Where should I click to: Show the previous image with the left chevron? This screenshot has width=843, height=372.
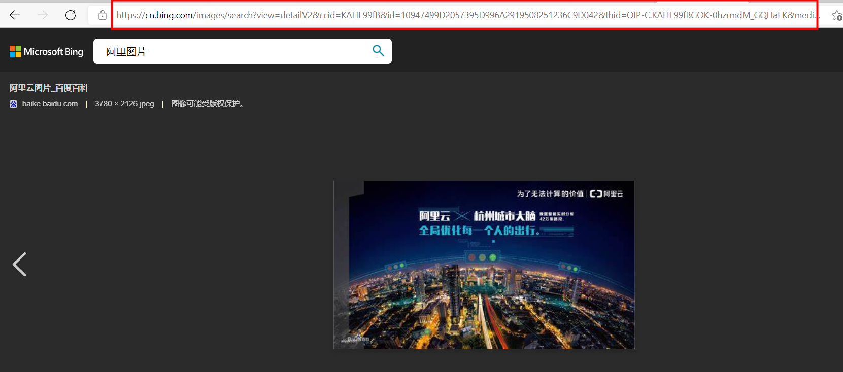click(19, 265)
